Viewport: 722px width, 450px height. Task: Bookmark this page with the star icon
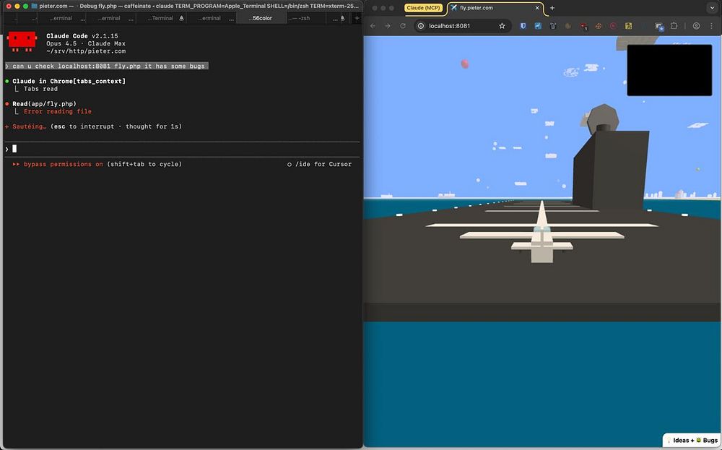coord(502,26)
